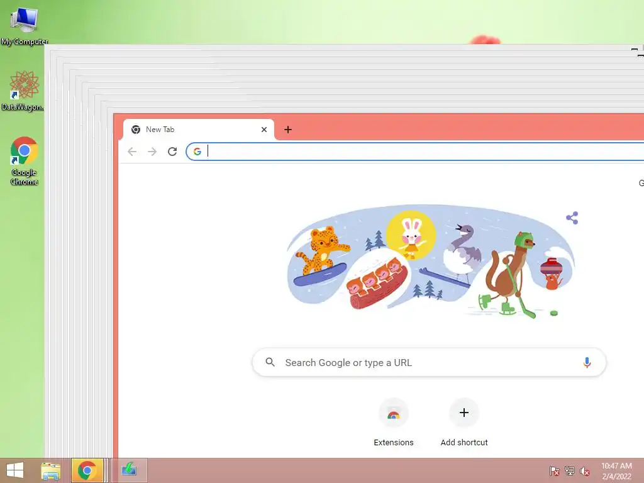This screenshot has width=644, height=483.
Task: Click the magnifier icon in search box
Action: (x=270, y=362)
